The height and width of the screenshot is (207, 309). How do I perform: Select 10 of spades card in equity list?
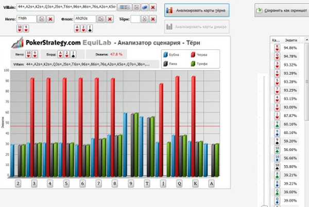[277, 166]
